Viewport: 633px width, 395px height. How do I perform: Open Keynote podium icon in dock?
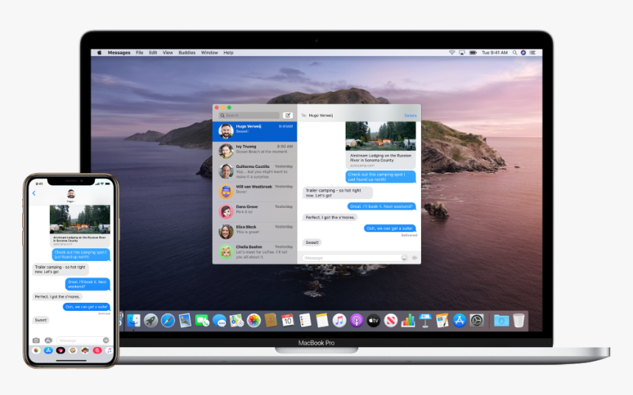tap(425, 321)
